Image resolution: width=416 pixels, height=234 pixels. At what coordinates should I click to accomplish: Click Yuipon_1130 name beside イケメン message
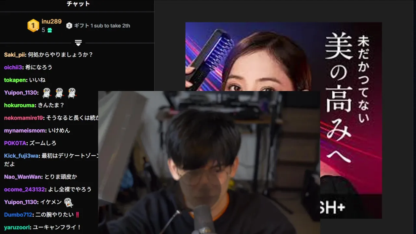(21, 202)
